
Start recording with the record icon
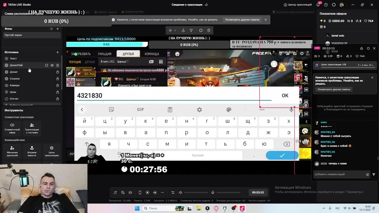(x=147, y=193)
